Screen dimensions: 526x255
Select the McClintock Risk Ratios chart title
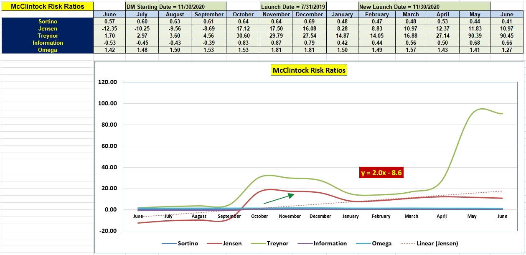309,70
